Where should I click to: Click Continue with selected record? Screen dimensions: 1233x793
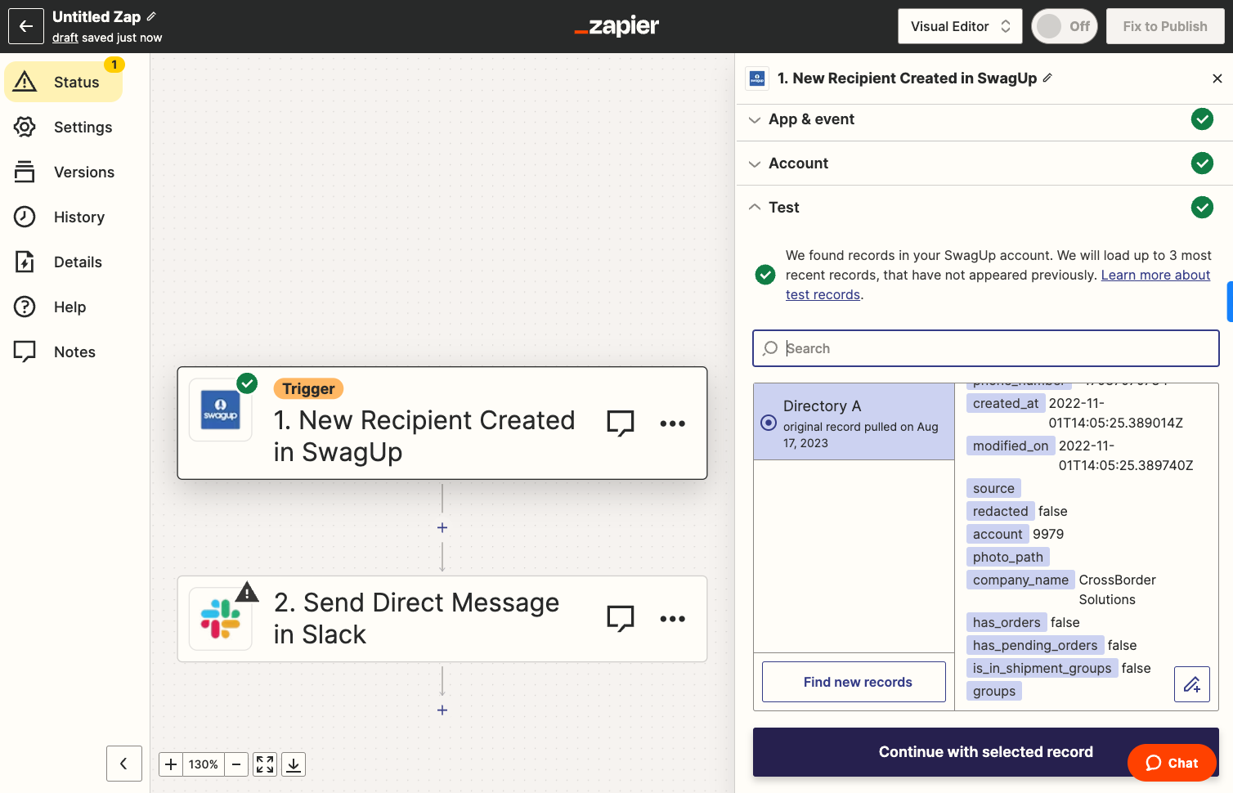986,752
